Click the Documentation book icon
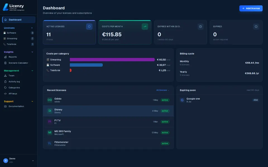The height and width of the screenshot is (167, 268). (x=5, y=106)
